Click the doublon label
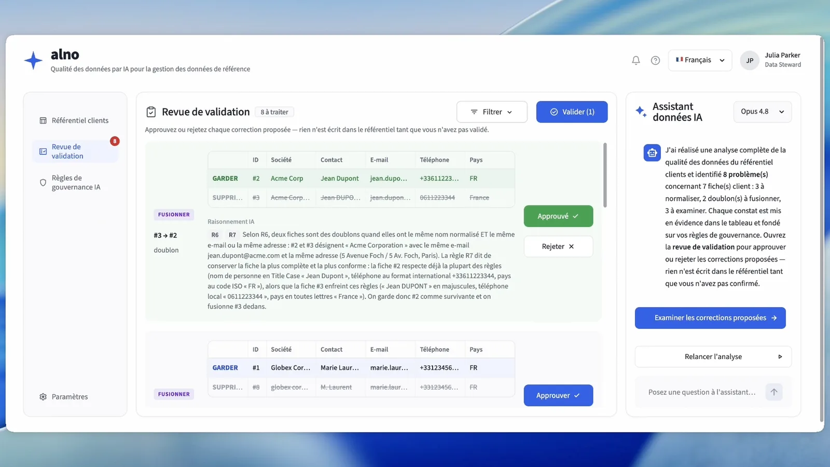 click(x=166, y=250)
